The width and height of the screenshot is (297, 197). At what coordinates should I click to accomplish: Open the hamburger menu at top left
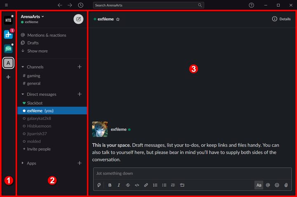click(x=6, y=5)
